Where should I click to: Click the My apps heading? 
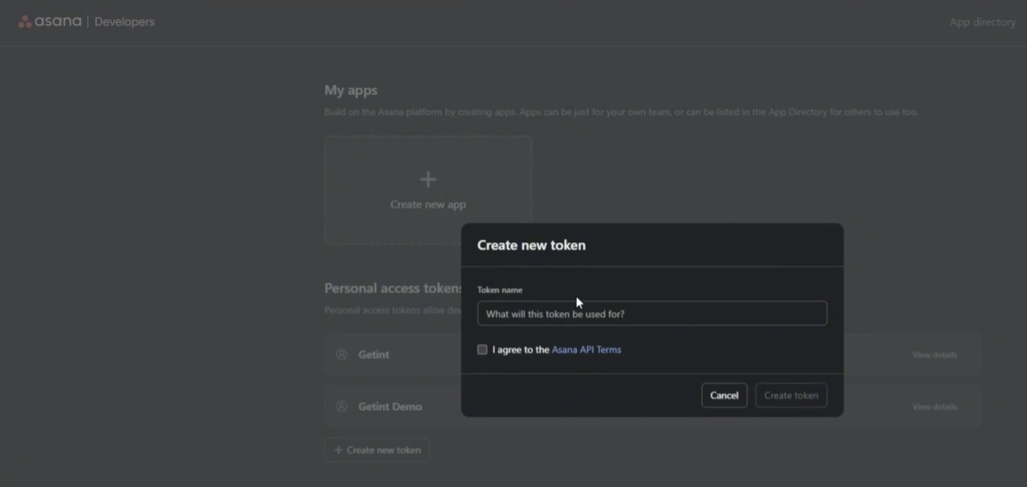(351, 90)
